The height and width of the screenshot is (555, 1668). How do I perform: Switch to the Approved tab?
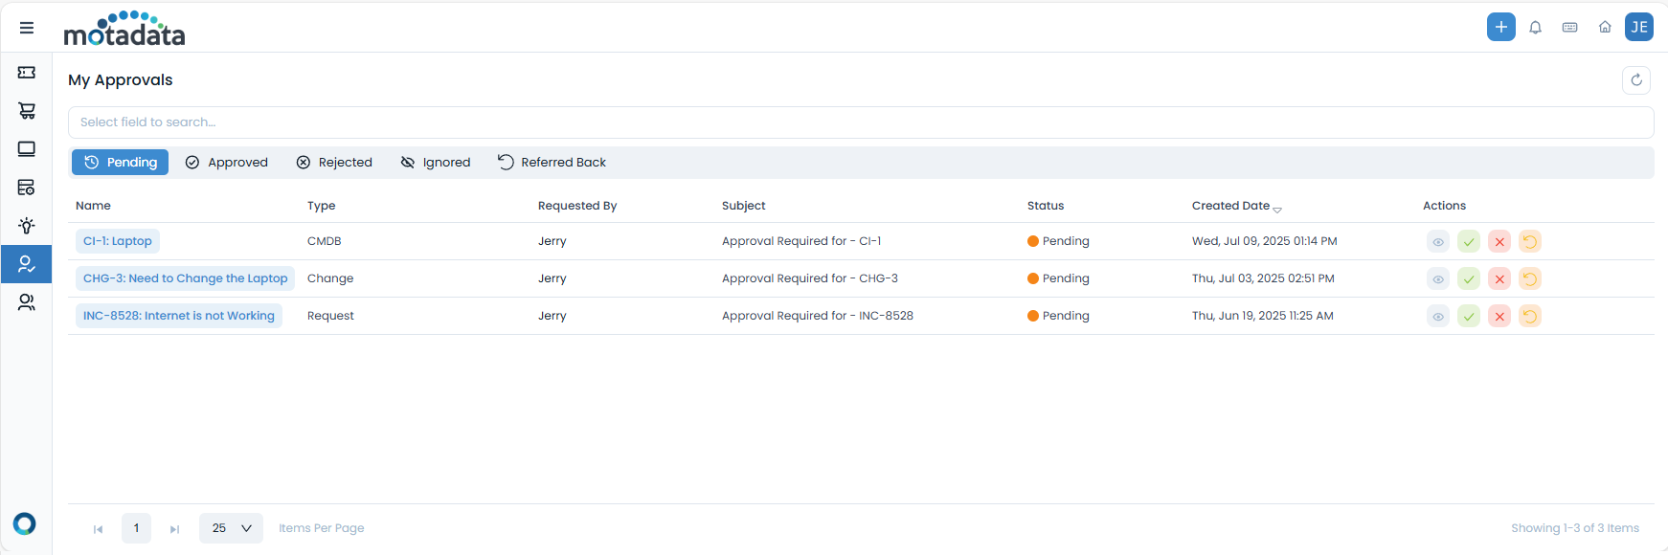(227, 163)
